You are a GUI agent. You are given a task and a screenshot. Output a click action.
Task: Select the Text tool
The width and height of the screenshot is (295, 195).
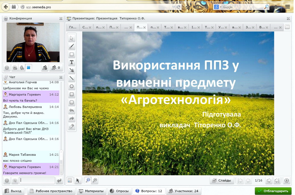(72, 62)
